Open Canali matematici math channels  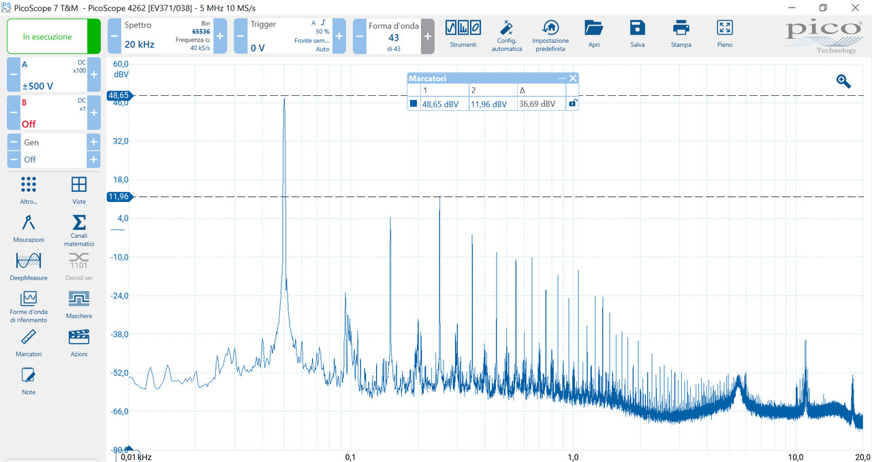click(79, 231)
